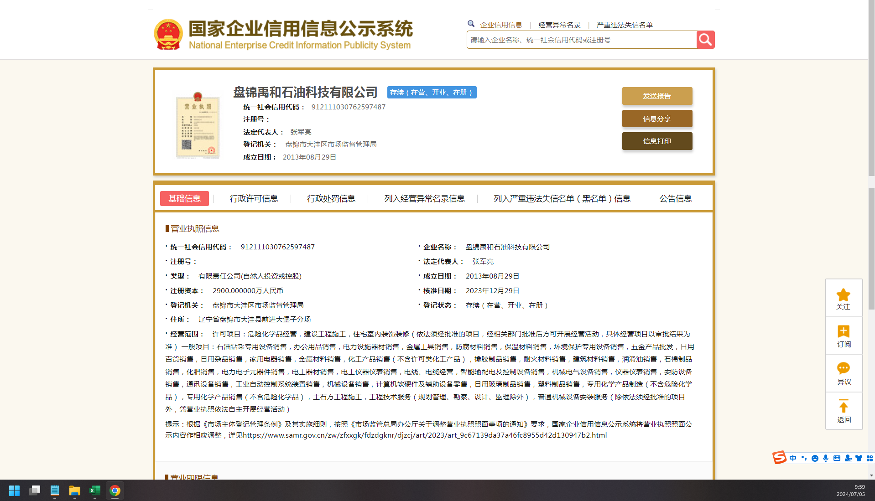Open the business license thumbnail image
The image size is (875, 501).
click(198, 125)
